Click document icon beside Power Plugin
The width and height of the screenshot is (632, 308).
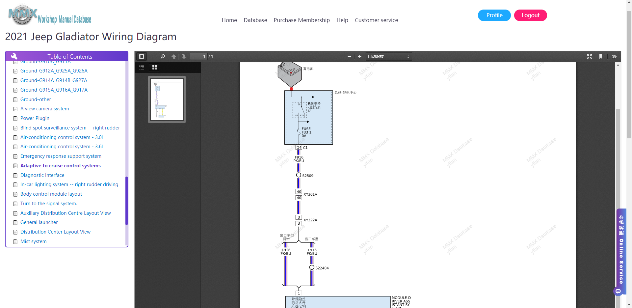15,119
